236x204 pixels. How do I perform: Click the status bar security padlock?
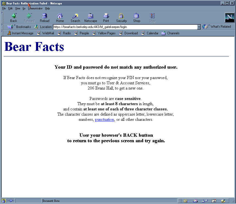point(3,201)
